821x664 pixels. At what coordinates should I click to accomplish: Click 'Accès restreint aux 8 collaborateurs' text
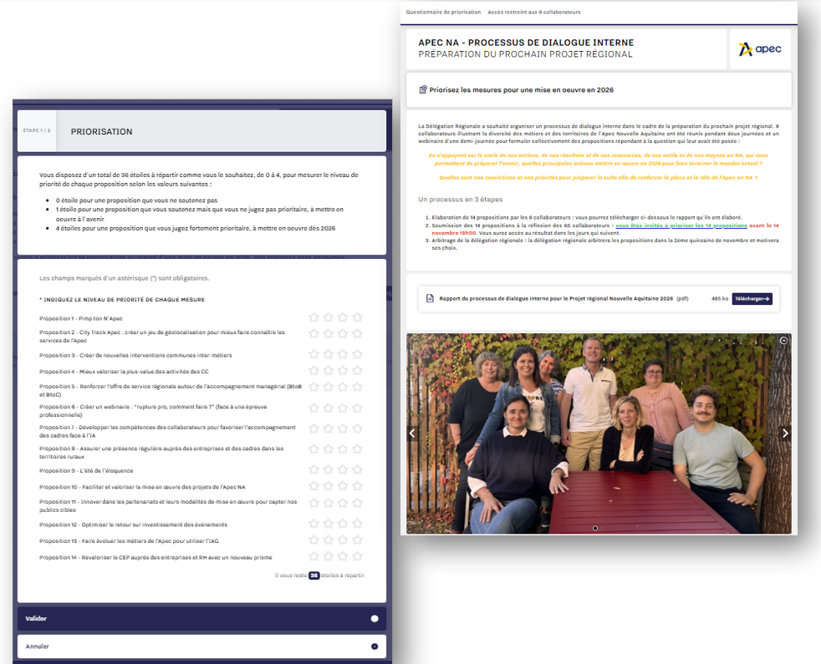[534, 12]
